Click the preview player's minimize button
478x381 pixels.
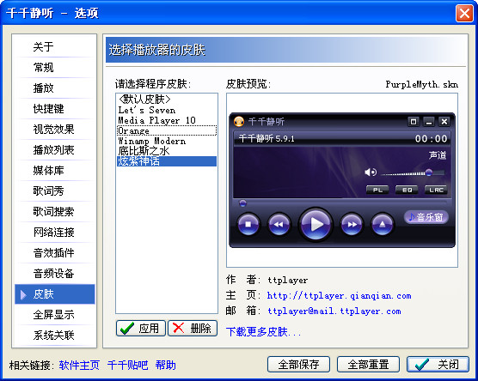coord(429,122)
